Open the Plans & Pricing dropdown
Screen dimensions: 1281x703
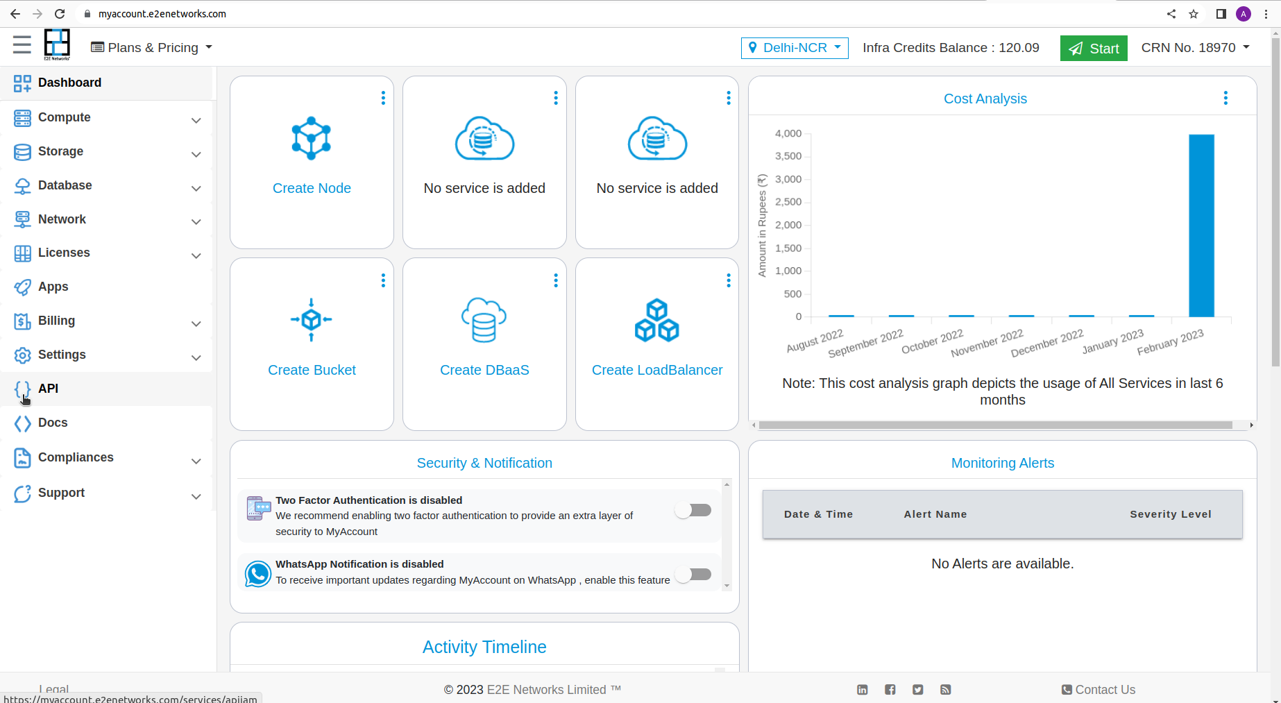click(x=151, y=48)
